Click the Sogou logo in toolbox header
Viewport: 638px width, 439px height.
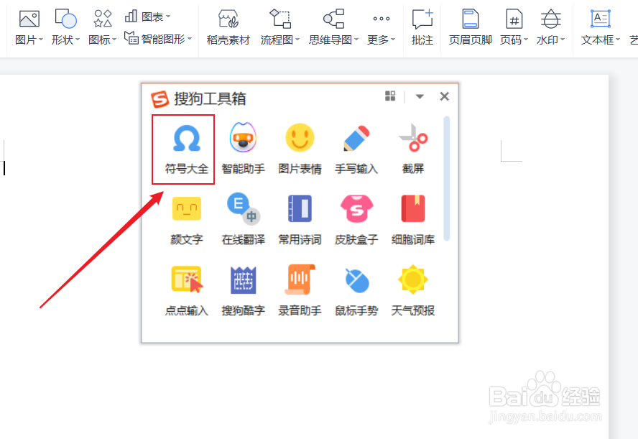[159, 99]
